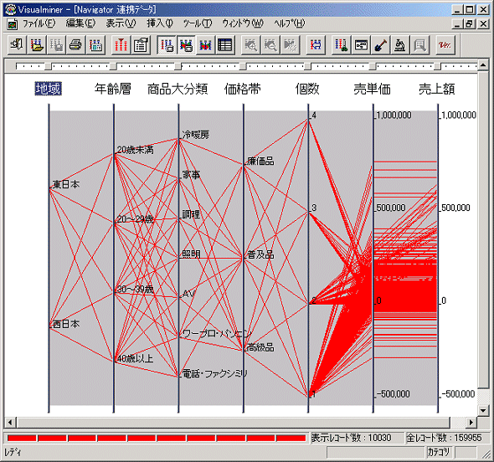
Task: Open the ツール(T) menu
Action: (198, 23)
